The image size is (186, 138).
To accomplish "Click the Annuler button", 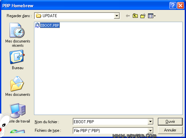I will [170, 130].
